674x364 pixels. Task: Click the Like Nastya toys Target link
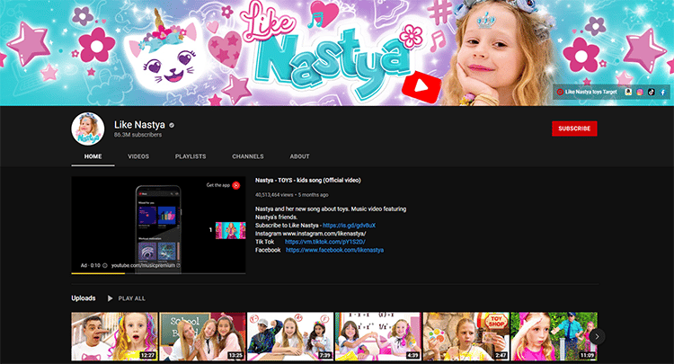pos(590,92)
